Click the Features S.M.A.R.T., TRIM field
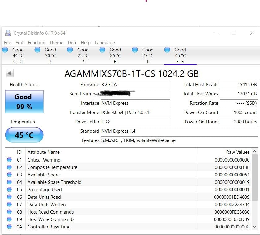The image size is (260, 235). click(179, 140)
